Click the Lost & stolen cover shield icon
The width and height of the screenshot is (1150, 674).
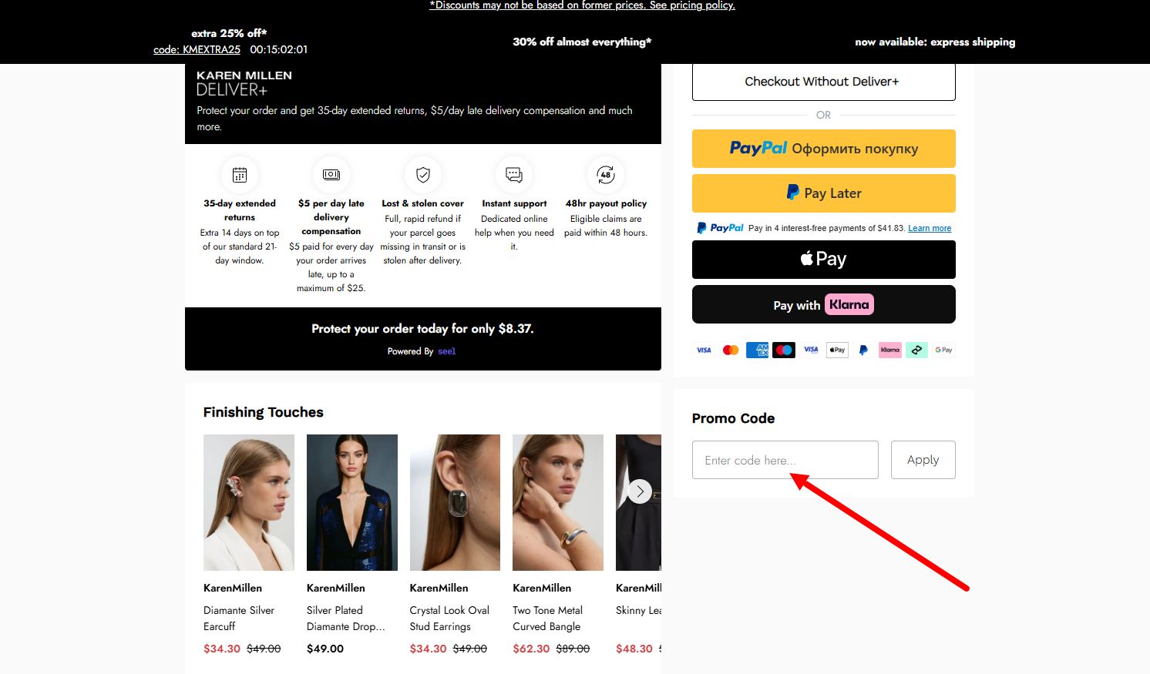(x=423, y=175)
